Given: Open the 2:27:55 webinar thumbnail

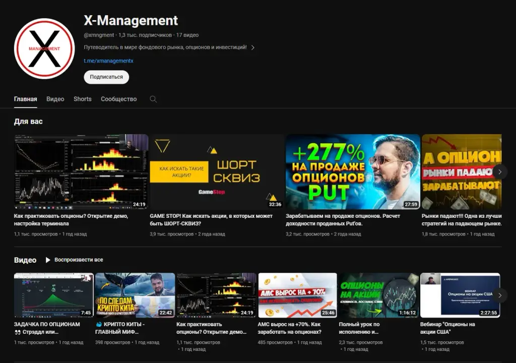Looking at the screenshot, I should point(460,295).
